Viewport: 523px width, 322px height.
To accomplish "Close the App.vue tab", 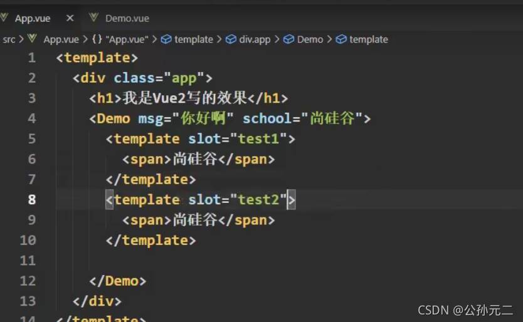I will coord(70,18).
